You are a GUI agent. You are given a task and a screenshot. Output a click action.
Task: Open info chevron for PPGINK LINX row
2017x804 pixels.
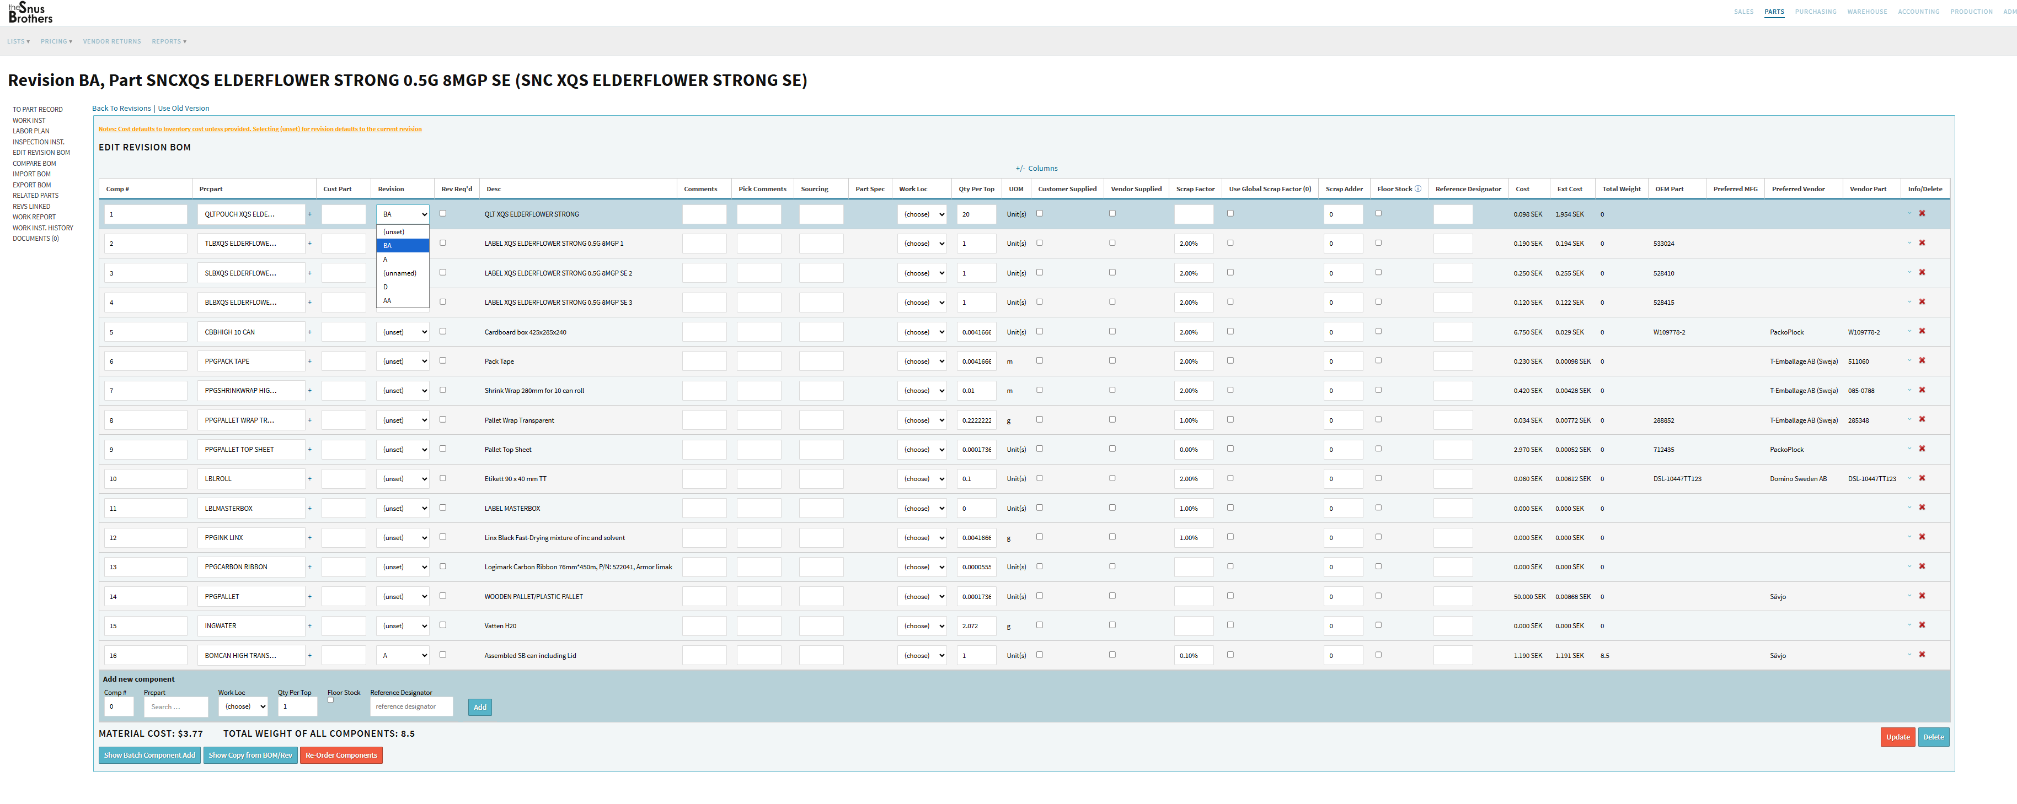pyautogui.click(x=1909, y=537)
